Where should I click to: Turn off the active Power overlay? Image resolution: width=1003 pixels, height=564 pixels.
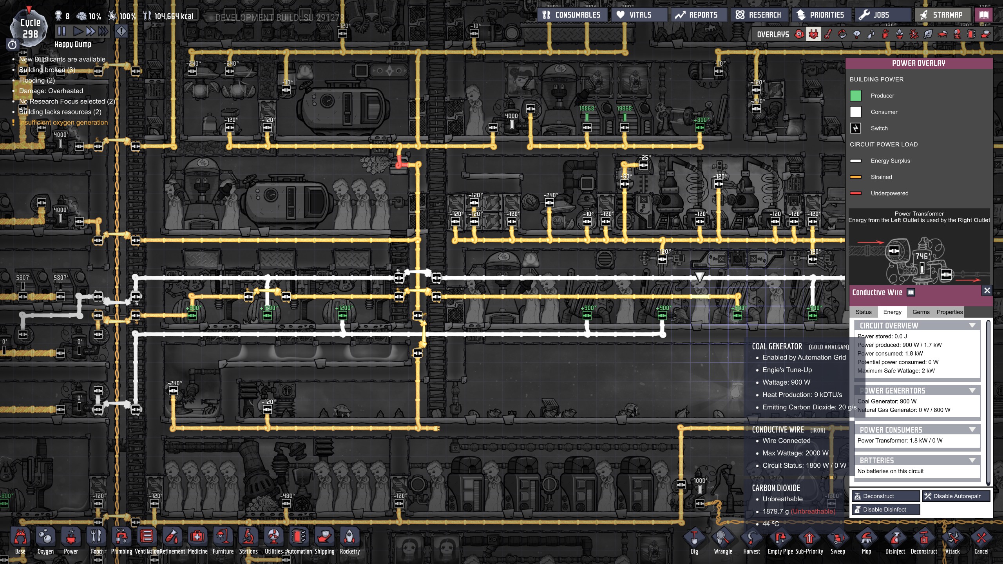(813, 34)
